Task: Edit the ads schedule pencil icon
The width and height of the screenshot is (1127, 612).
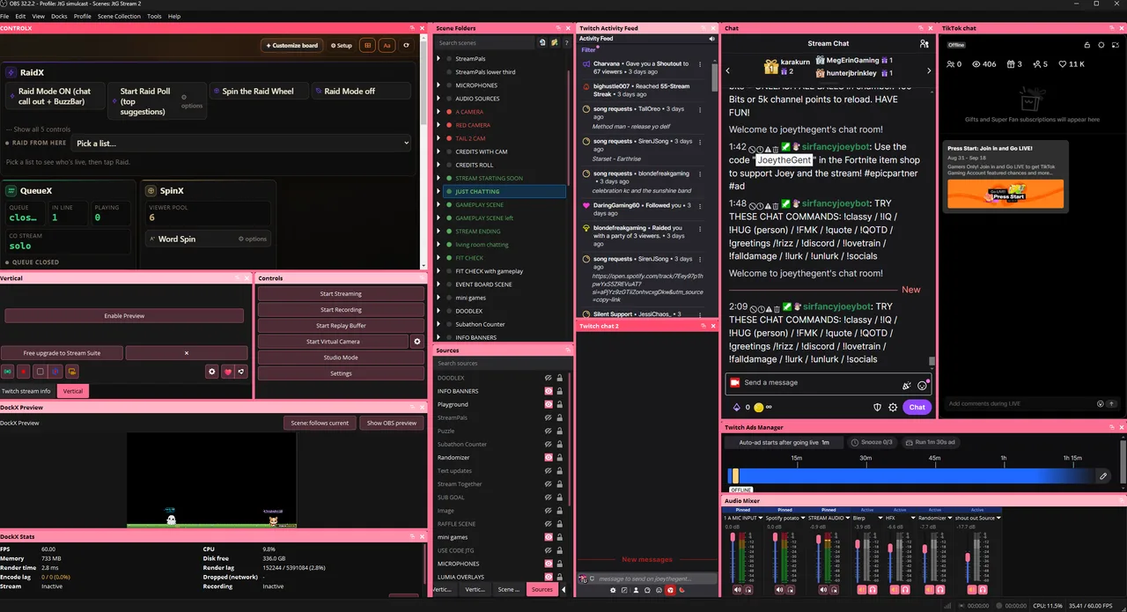Action: coord(1103,476)
